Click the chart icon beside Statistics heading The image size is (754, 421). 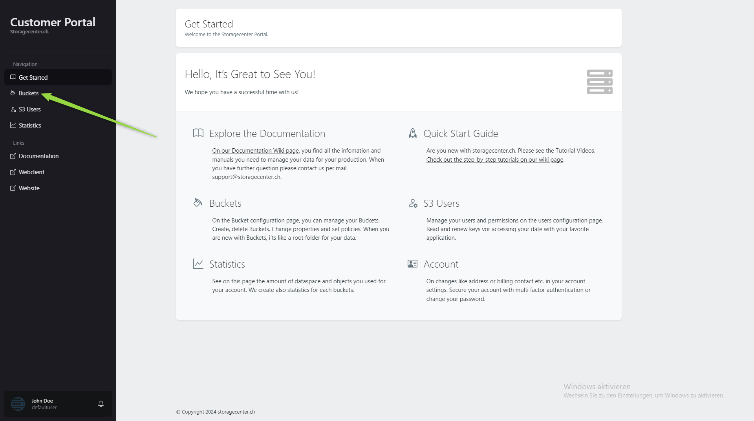[198, 264]
